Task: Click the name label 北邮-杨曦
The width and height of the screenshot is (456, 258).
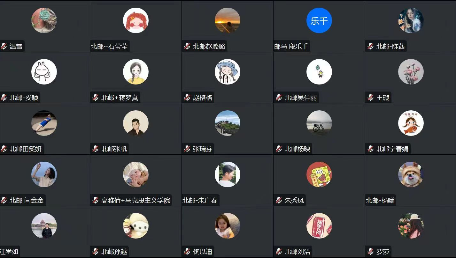Action: pos(380,200)
